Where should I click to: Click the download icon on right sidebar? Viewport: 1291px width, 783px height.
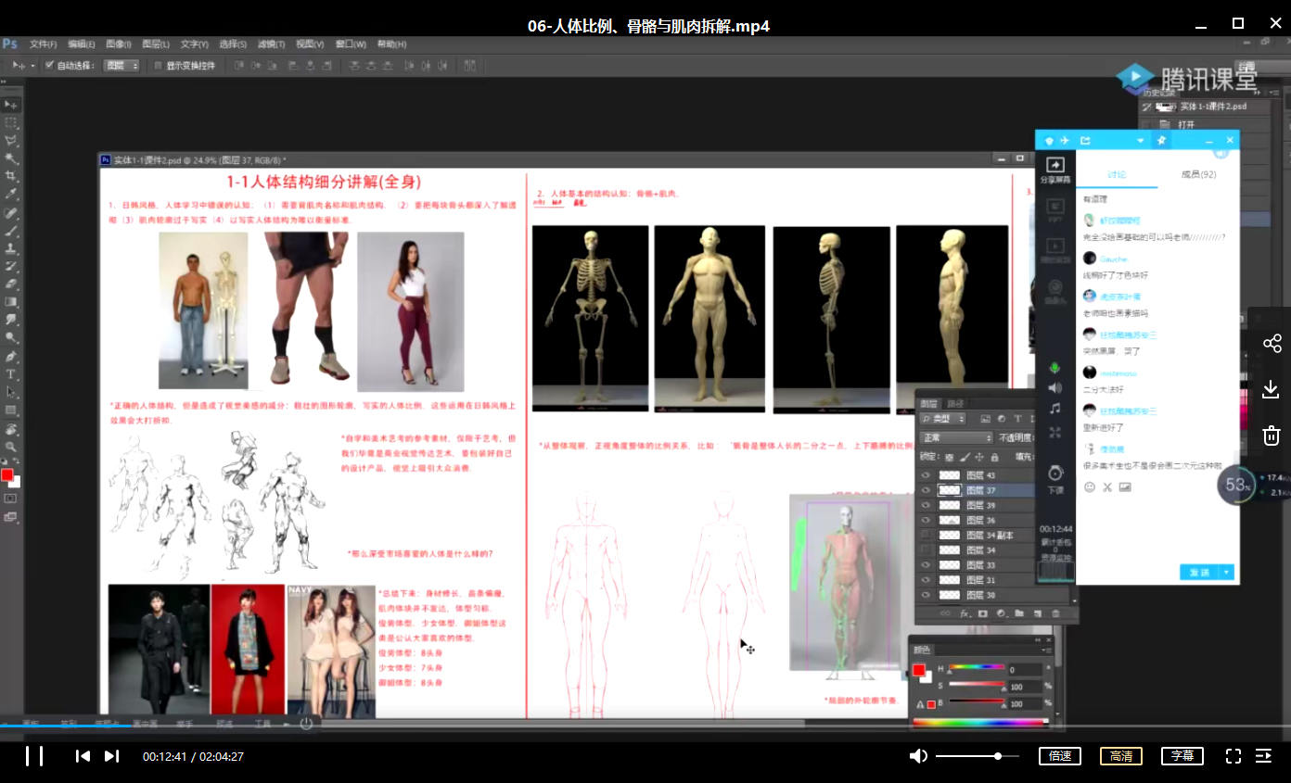[x=1272, y=390]
